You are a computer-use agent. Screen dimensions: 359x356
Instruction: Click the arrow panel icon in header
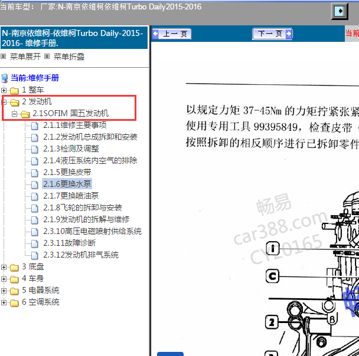[340, 11]
